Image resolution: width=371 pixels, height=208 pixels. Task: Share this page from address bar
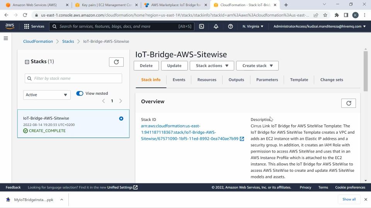coord(316,15)
